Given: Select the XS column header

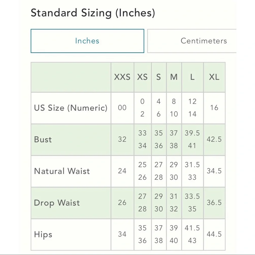Looking at the screenshot, I should pyautogui.click(x=142, y=77).
